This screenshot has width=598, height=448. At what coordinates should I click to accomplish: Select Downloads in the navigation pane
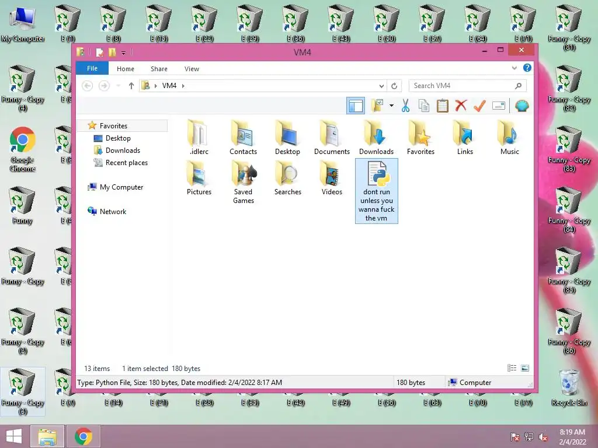[123, 150]
